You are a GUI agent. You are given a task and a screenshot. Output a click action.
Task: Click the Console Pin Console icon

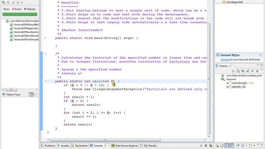[238, 145]
